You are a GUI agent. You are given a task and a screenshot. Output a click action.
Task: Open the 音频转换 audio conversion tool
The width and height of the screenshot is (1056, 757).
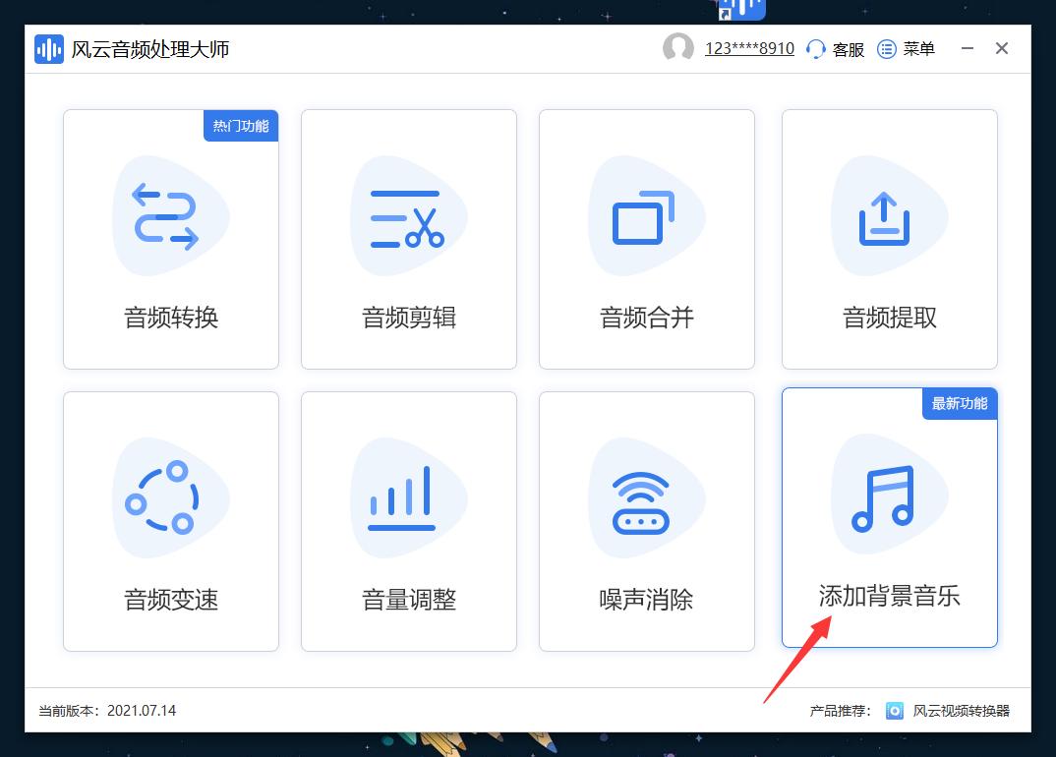(x=170, y=239)
